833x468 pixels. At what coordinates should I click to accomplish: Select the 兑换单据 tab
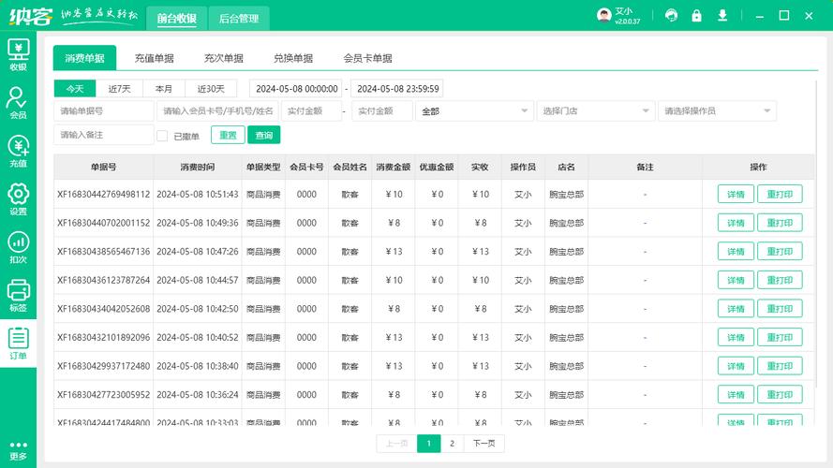click(293, 58)
